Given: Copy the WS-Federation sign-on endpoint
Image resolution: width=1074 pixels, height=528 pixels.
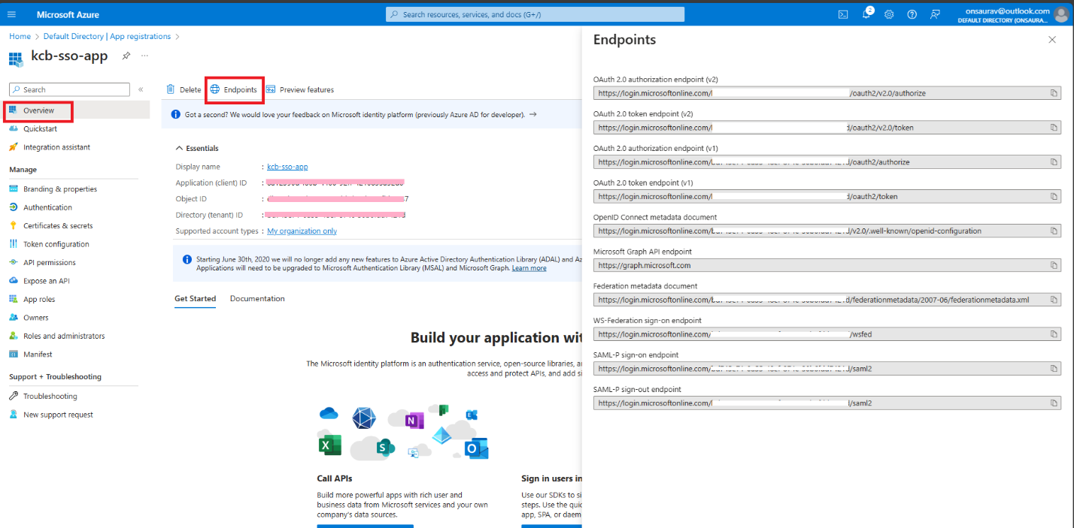Looking at the screenshot, I should [x=1054, y=334].
